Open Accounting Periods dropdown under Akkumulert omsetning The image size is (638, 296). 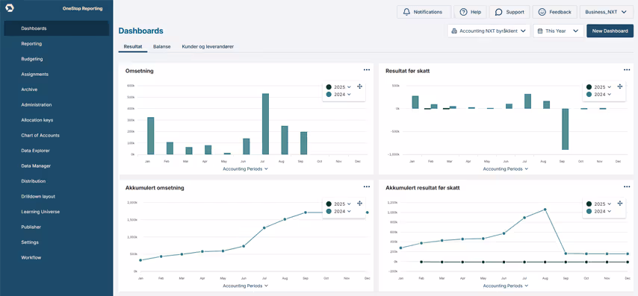[245, 286]
